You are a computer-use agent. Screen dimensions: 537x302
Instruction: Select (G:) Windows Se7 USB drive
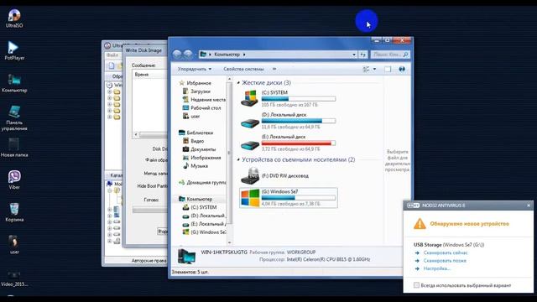point(289,198)
